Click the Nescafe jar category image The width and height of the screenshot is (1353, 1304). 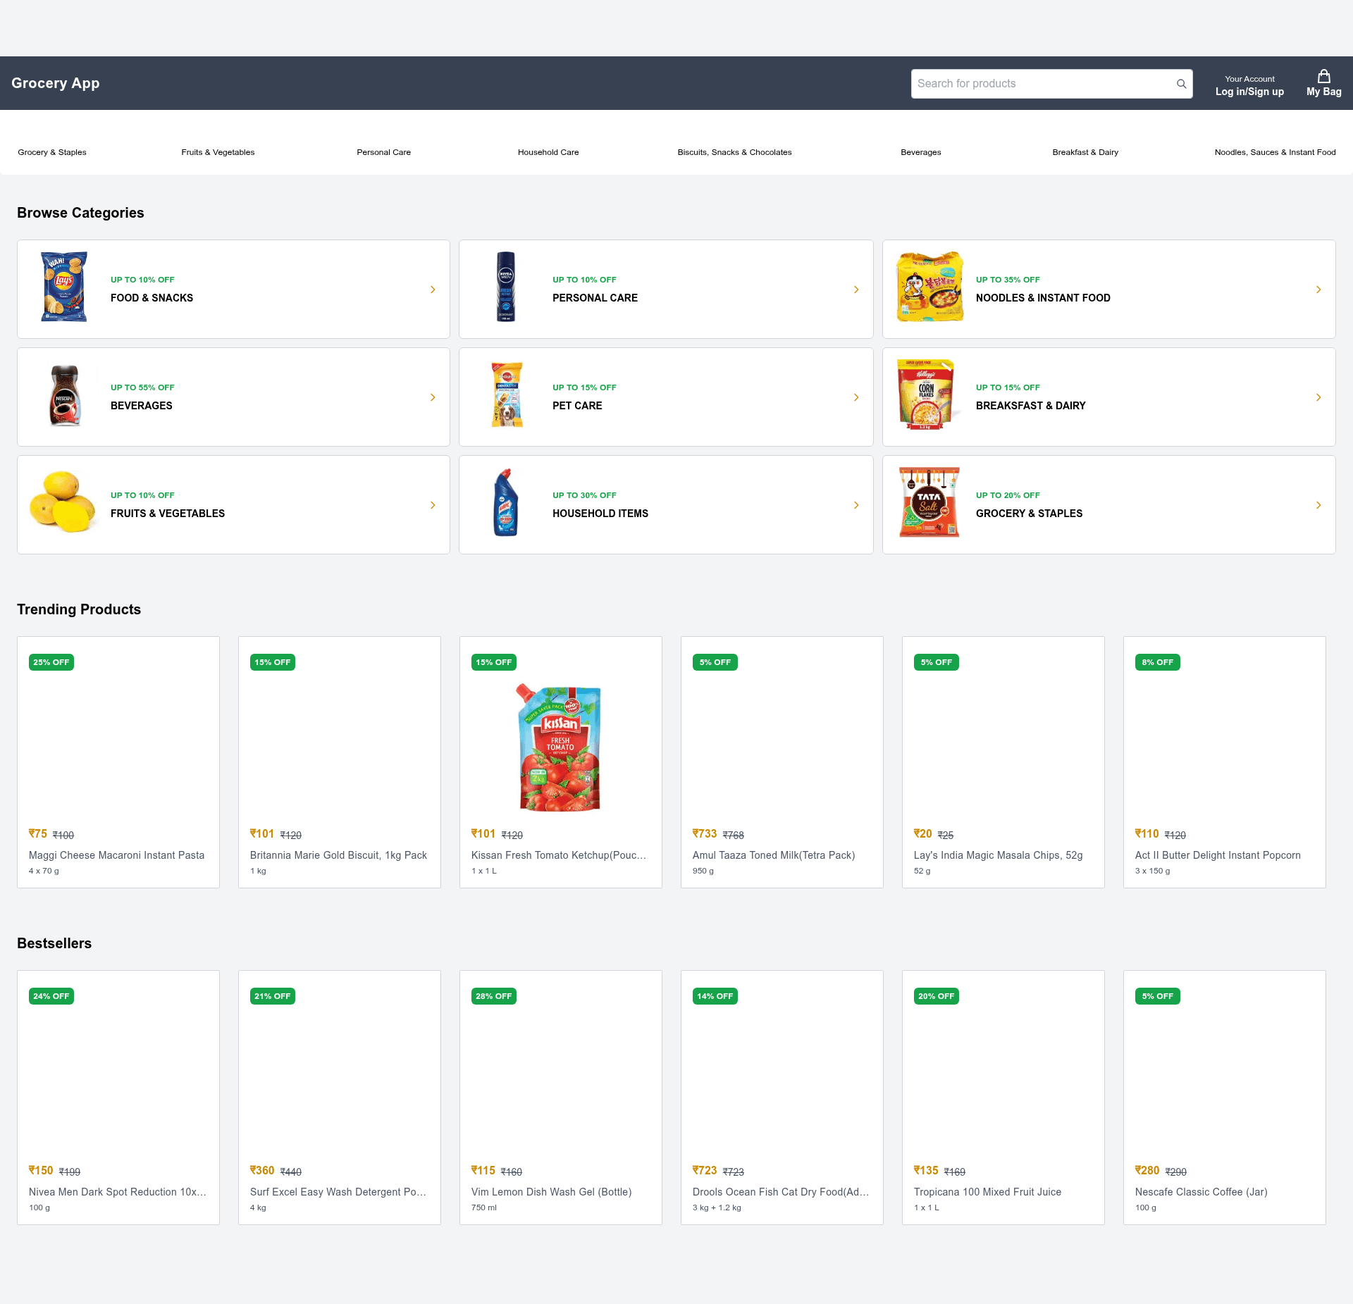64,395
